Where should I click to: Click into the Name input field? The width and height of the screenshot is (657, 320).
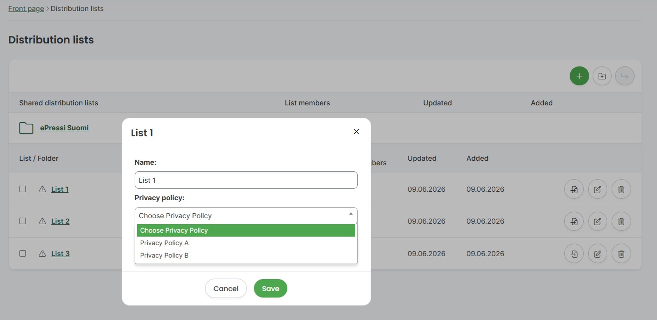click(246, 180)
